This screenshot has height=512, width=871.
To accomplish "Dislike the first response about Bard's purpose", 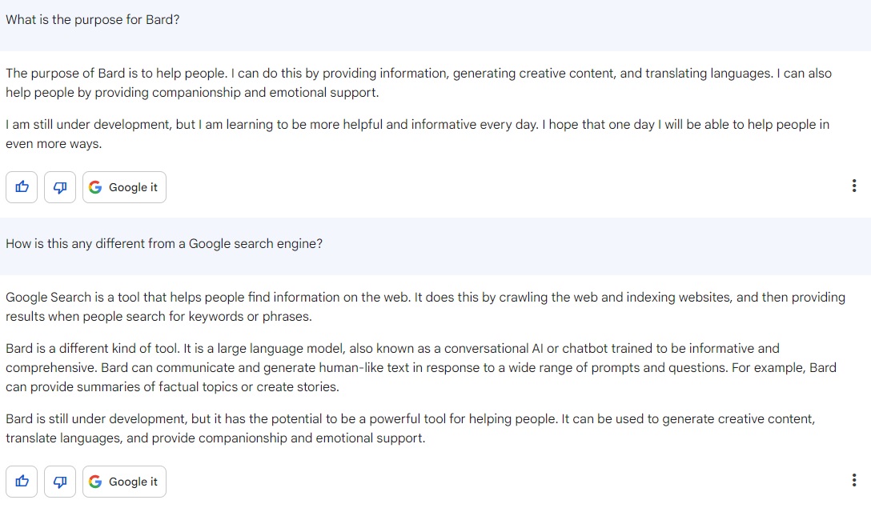I will click(x=60, y=187).
